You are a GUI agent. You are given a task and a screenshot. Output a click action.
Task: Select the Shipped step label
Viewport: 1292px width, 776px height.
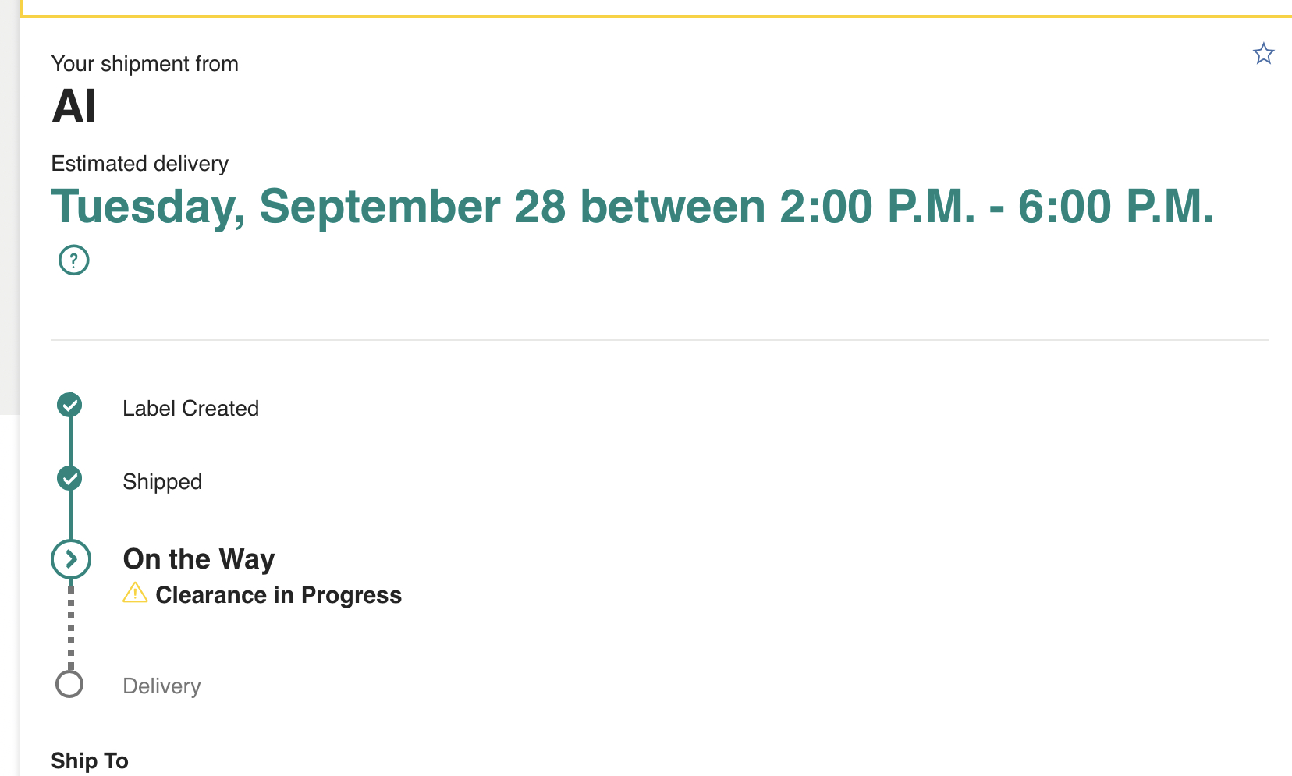pyautogui.click(x=162, y=482)
